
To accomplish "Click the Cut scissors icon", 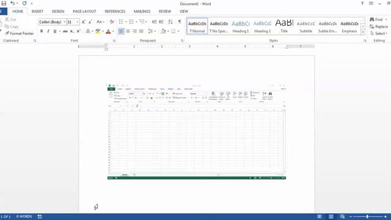I will tap(7, 20).
